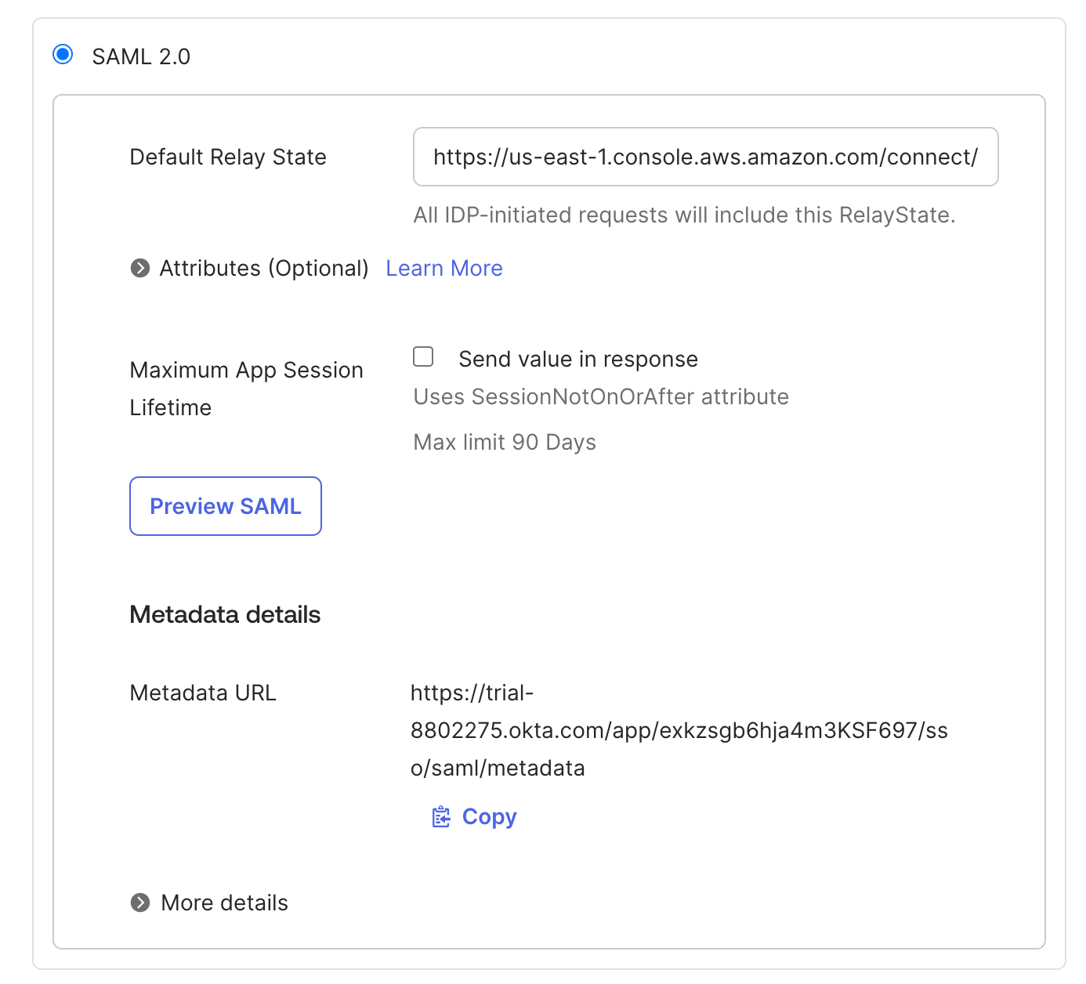Click the IDP-initiated requests RelayState help text
The width and height of the screenshot is (1086, 984).
[x=684, y=215]
